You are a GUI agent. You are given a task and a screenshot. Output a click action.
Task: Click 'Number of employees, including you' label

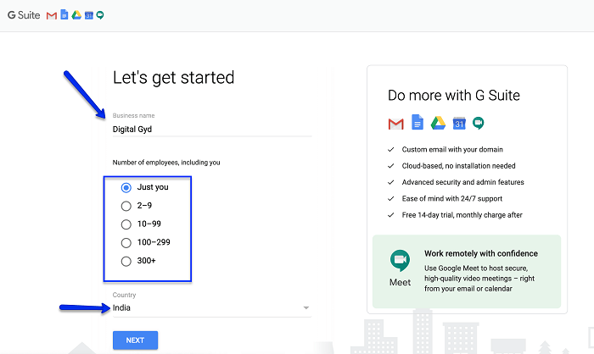[x=166, y=163]
